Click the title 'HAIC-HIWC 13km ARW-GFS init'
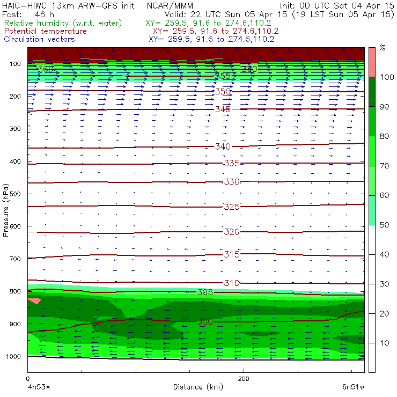This screenshot has width=397, height=397. pyautogui.click(x=68, y=5)
